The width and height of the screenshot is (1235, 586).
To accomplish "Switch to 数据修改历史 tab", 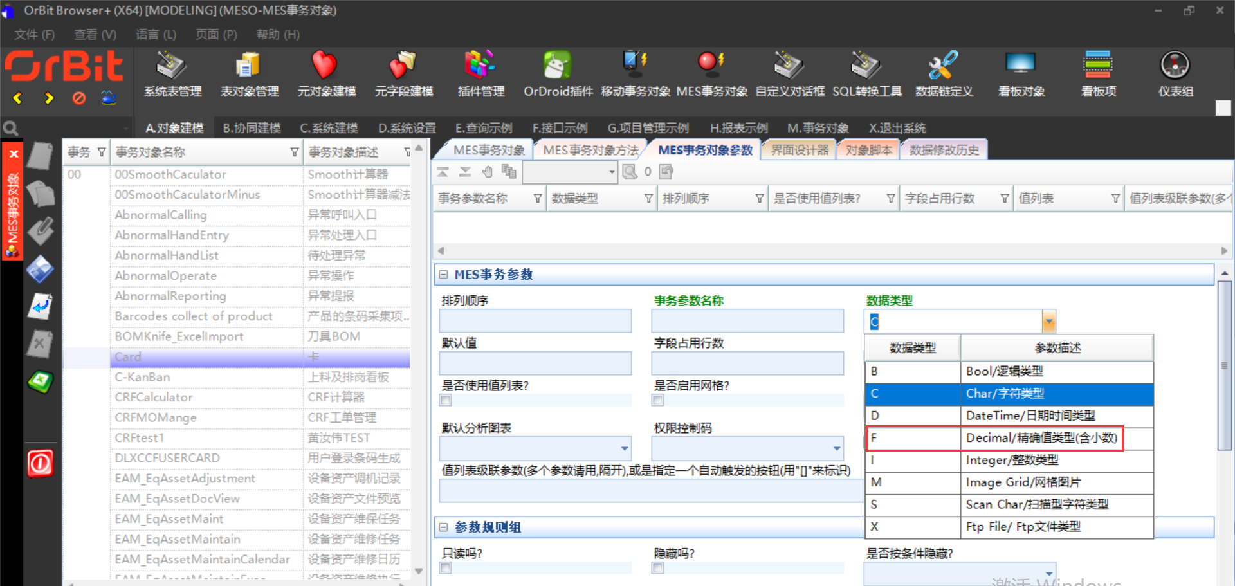I will click(944, 150).
